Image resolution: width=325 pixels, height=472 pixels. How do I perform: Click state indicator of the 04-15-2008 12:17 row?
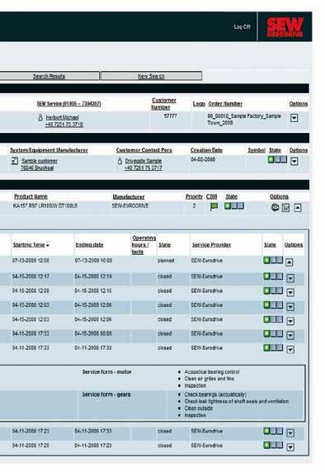click(273, 276)
